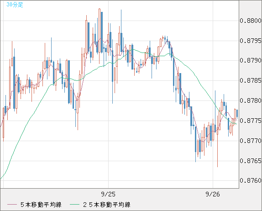
Task: Click the 0.8790 price axis label
Action: [x=251, y=60]
